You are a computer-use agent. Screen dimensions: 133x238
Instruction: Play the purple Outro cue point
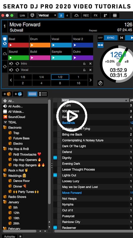pyautogui.click(x=83, y=58)
